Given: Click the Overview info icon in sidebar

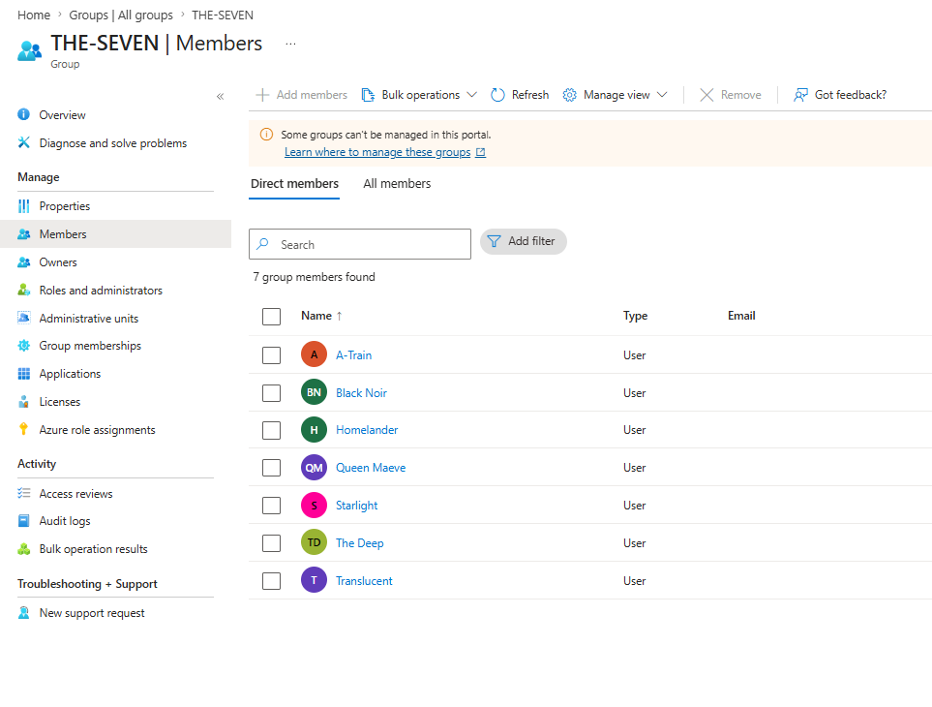Looking at the screenshot, I should pyautogui.click(x=24, y=114).
